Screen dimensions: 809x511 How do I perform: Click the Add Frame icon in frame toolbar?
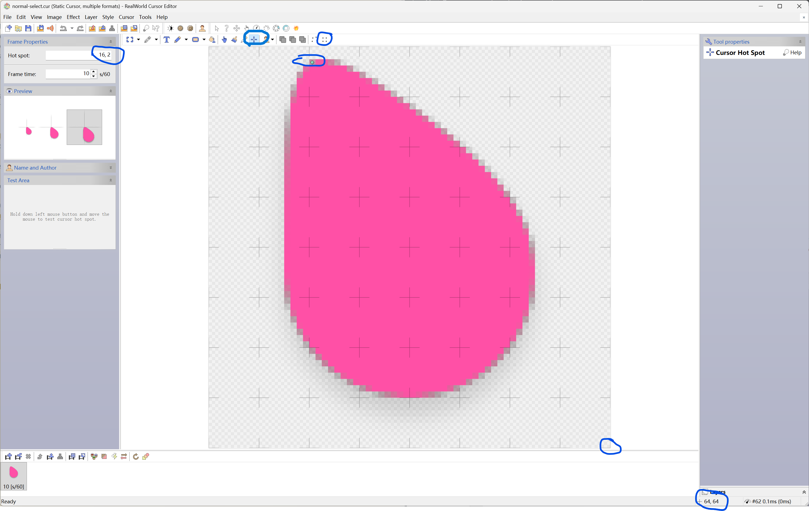tap(9, 456)
